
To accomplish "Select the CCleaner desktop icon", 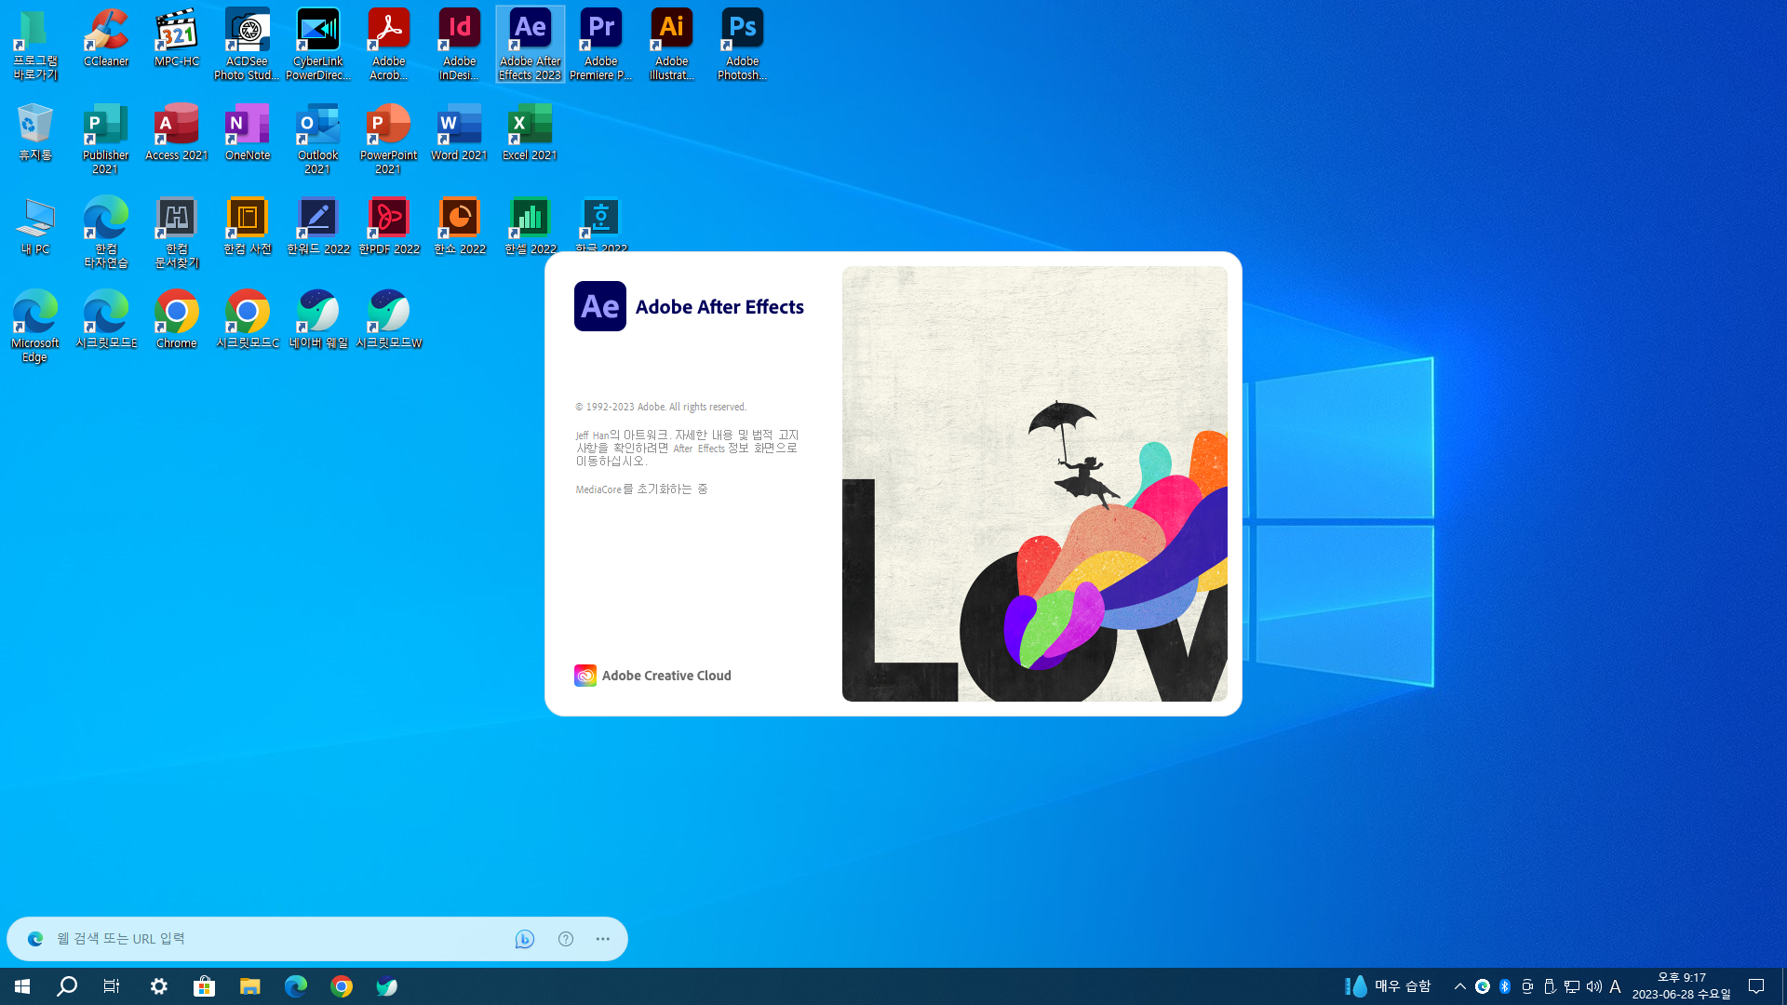I will (x=106, y=33).
